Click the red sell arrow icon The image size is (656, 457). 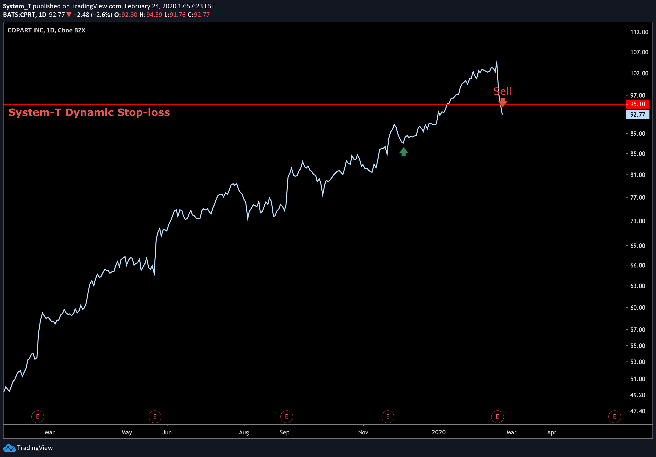click(503, 103)
